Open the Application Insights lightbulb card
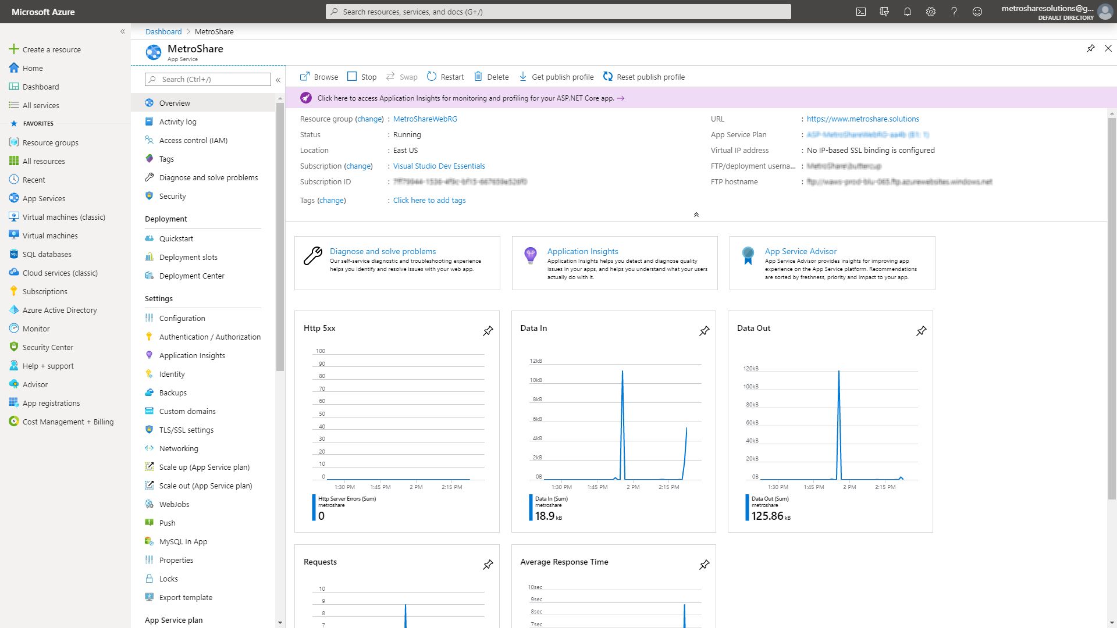Viewport: 1117px width, 628px height. [614, 263]
